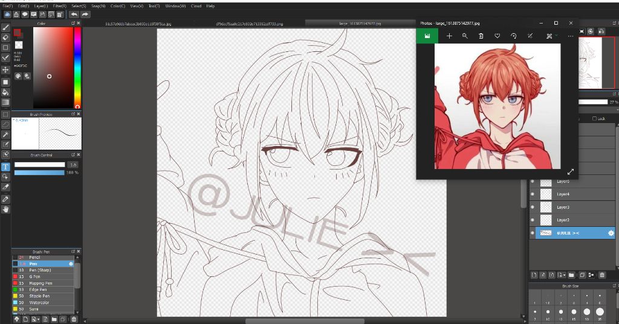Select the Pencil brush

point(43,258)
